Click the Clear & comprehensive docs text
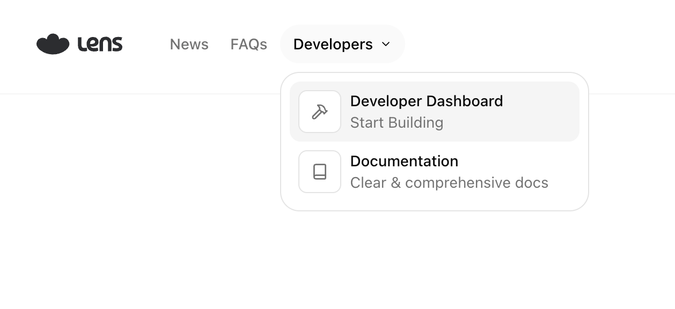 click(449, 183)
